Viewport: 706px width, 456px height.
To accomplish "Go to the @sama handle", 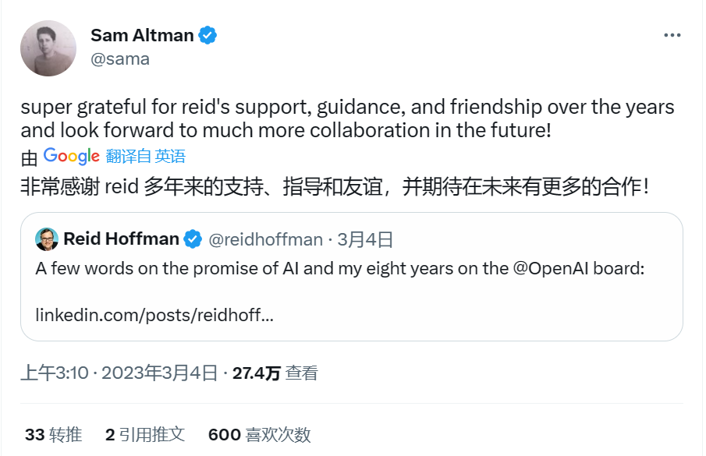I will [x=120, y=59].
